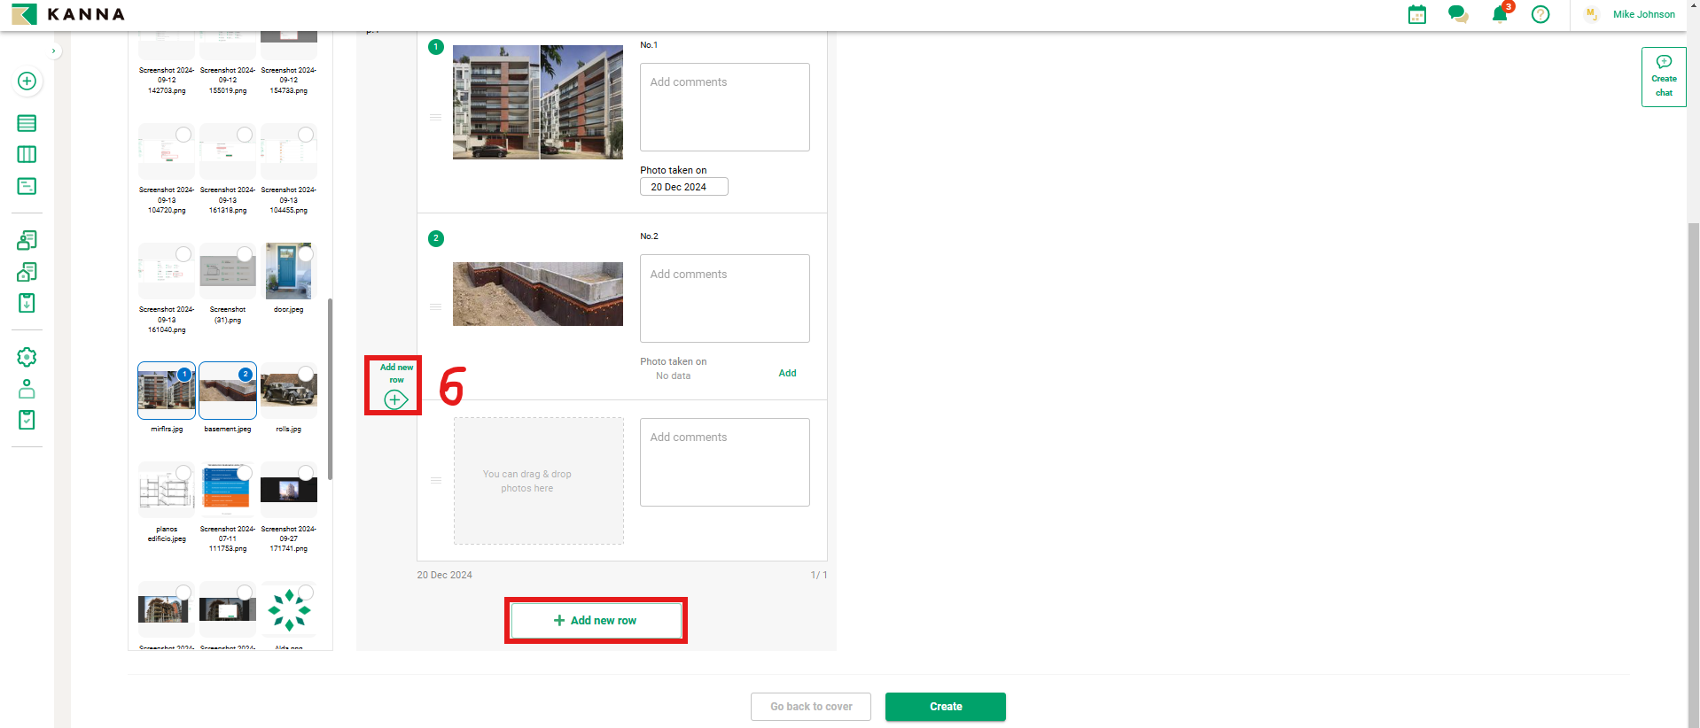
Task: Click Go back to cover
Action: (810, 707)
